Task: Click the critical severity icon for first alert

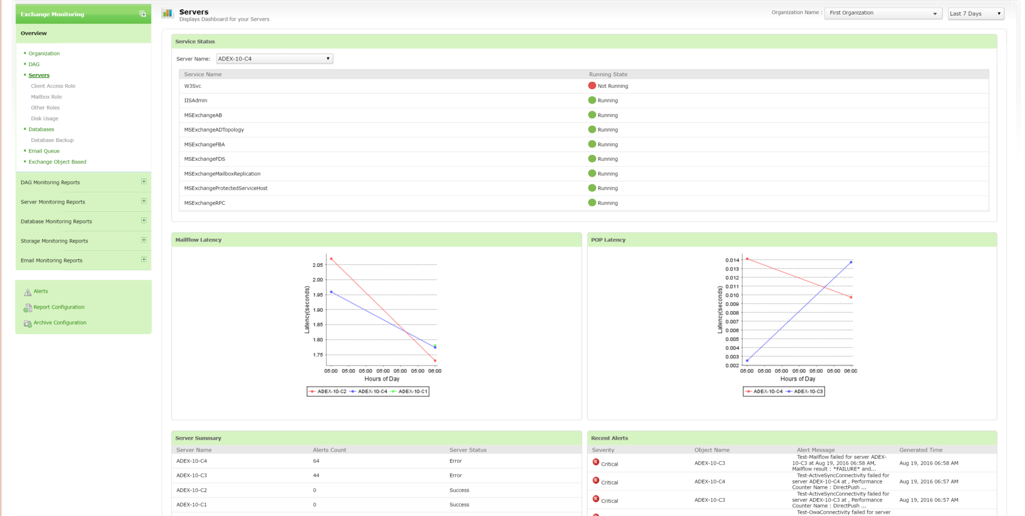Action: [x=596, y=462]
